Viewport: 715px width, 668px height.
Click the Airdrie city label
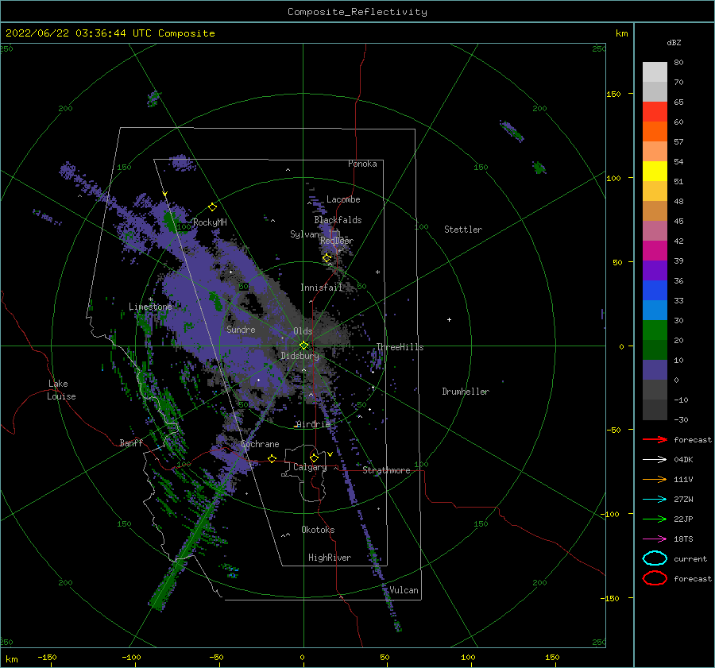[313, 424]
